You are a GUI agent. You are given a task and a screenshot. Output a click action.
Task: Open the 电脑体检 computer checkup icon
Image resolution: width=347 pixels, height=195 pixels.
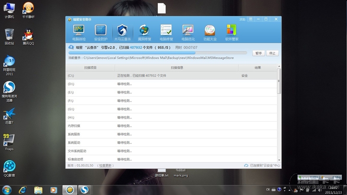[79, 32]
